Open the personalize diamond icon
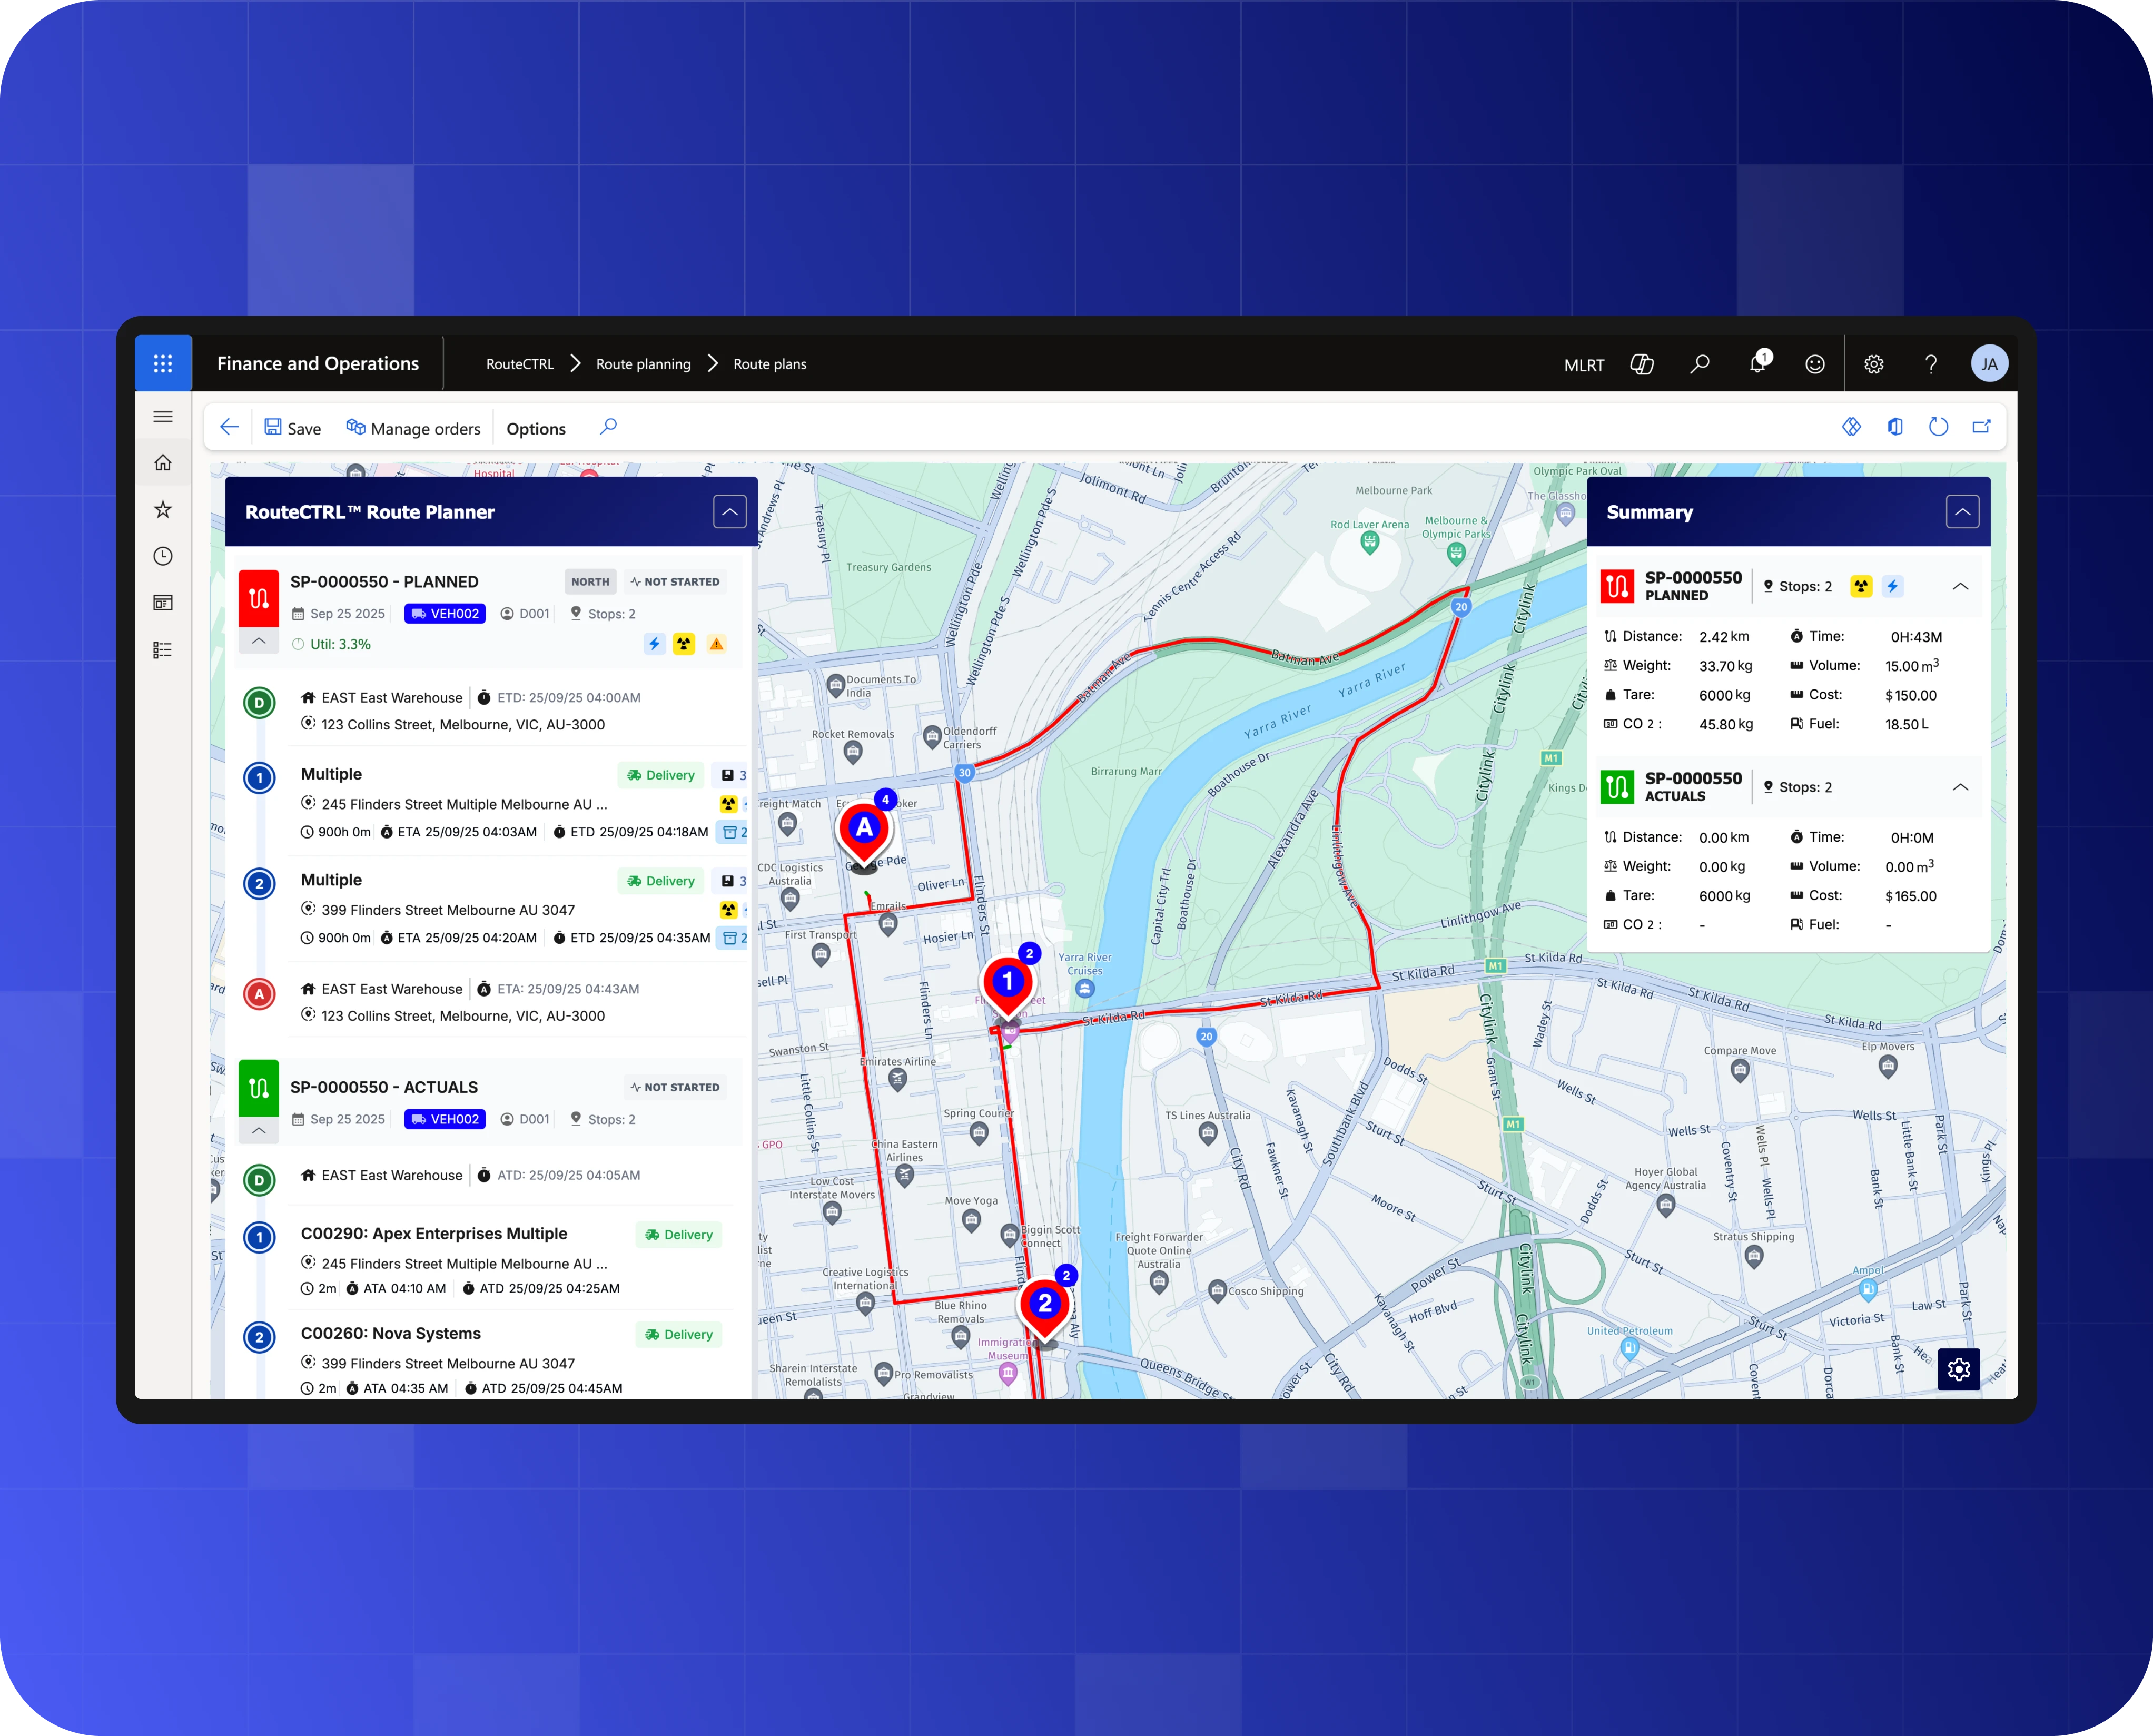 coord(1851,427)
